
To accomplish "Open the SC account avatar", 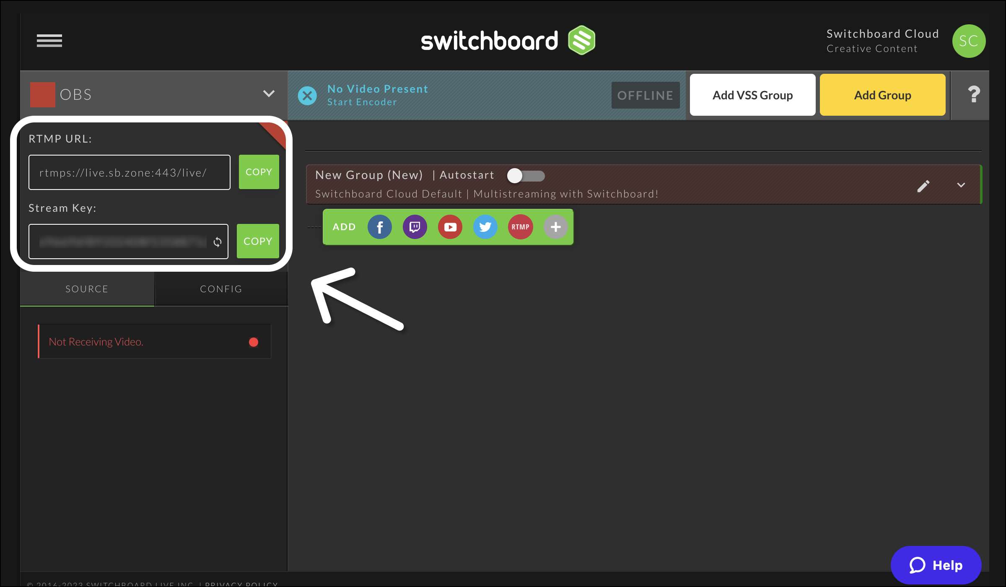I will pyautogui.click(x=969, y=41).
